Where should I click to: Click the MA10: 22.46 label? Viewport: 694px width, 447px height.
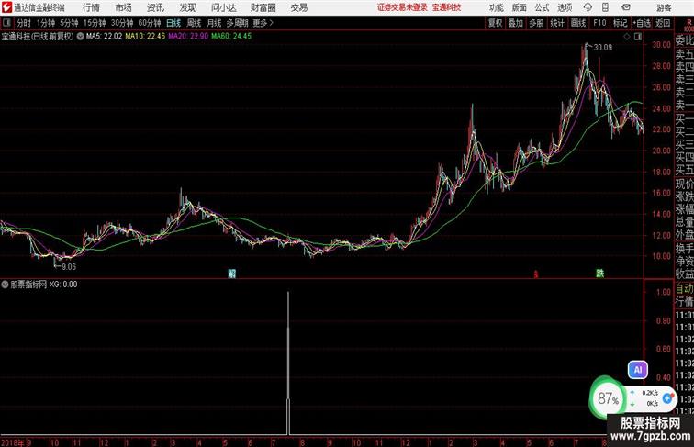pyautogui.click(x=145, y=37)
